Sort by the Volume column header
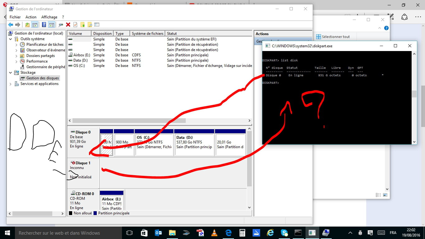Image resolution: width=425 pixels, height=239 pixels. click(x=79, y=34)
